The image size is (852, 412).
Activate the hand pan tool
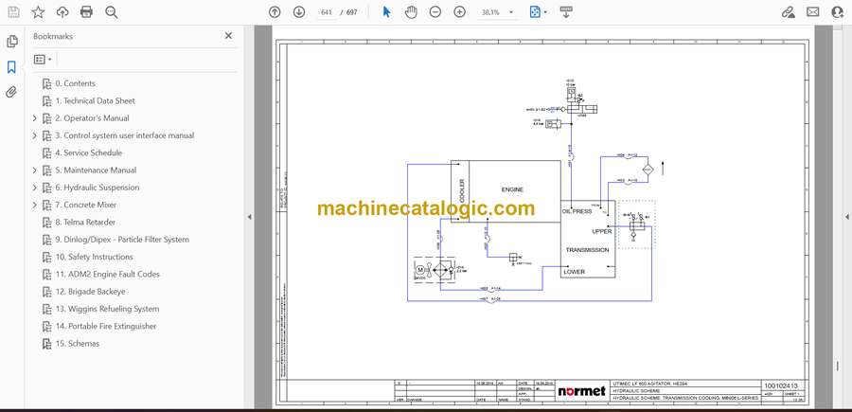pos(411,12)
